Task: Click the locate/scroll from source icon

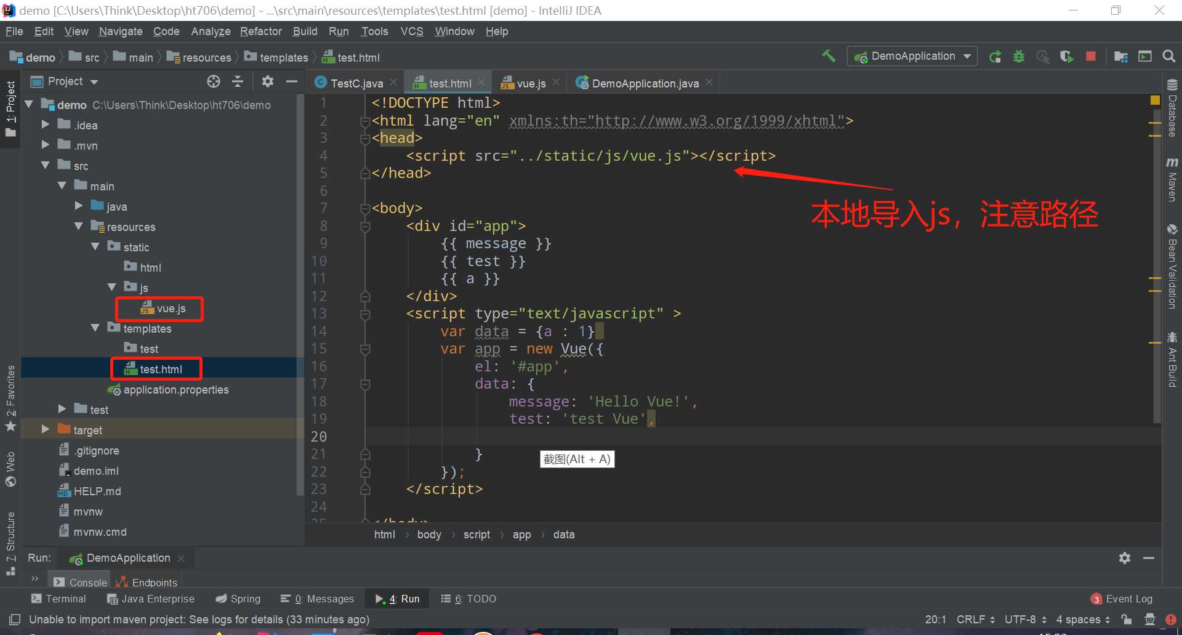Action: 214,81
